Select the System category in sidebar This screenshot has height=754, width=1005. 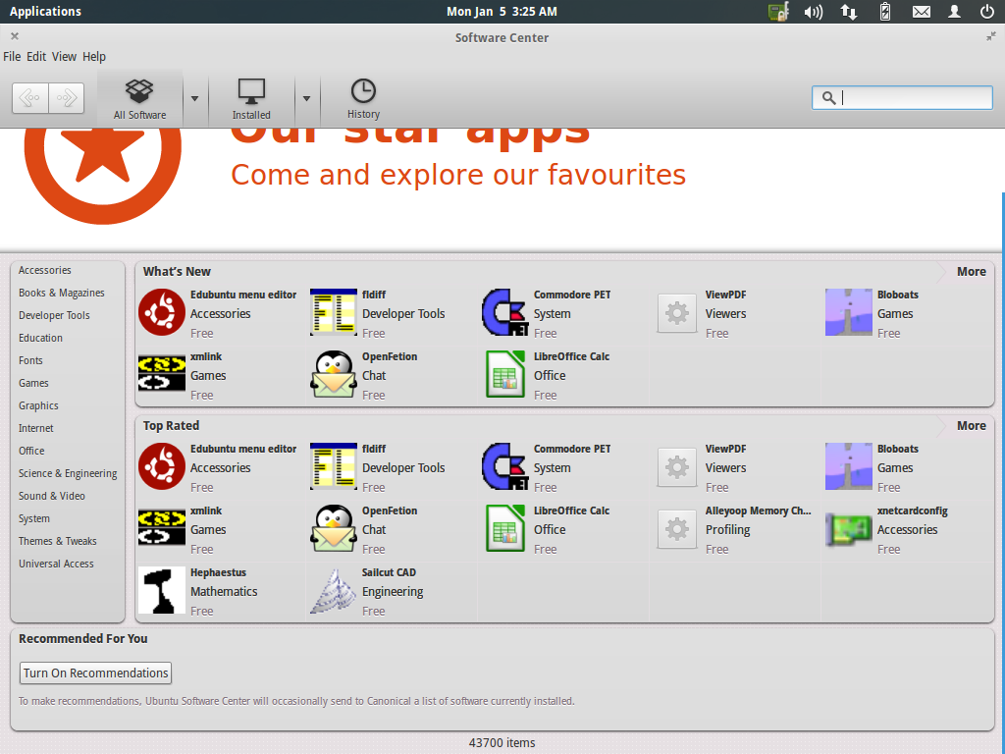(x=34, y=518)
